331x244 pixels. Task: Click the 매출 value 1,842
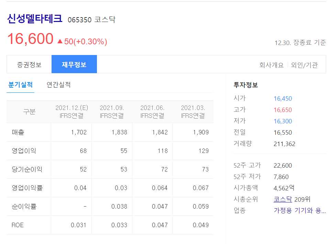[160, 132]
